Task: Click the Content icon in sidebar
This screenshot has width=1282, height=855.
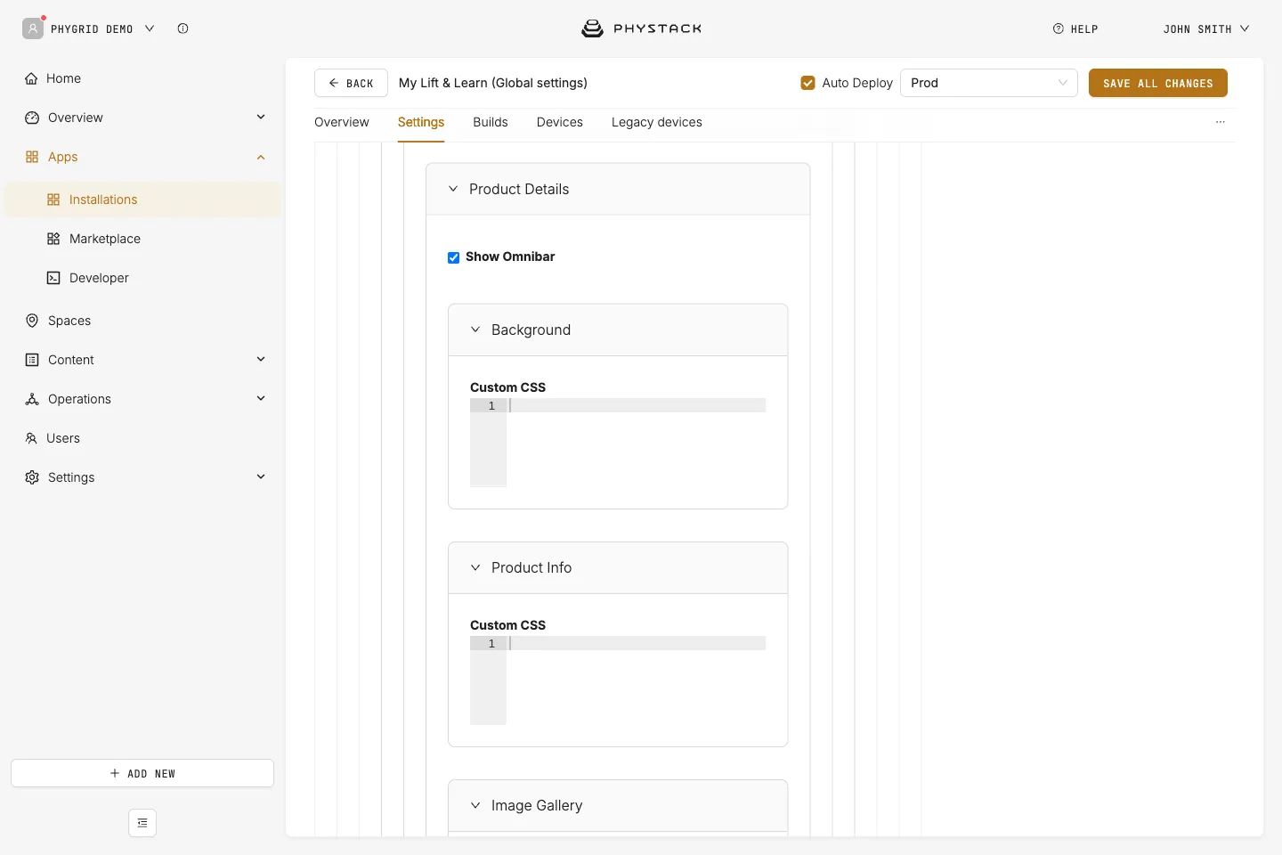Action: click(32, 360)
